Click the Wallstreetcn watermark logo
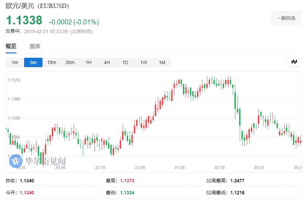 (37, 161)
